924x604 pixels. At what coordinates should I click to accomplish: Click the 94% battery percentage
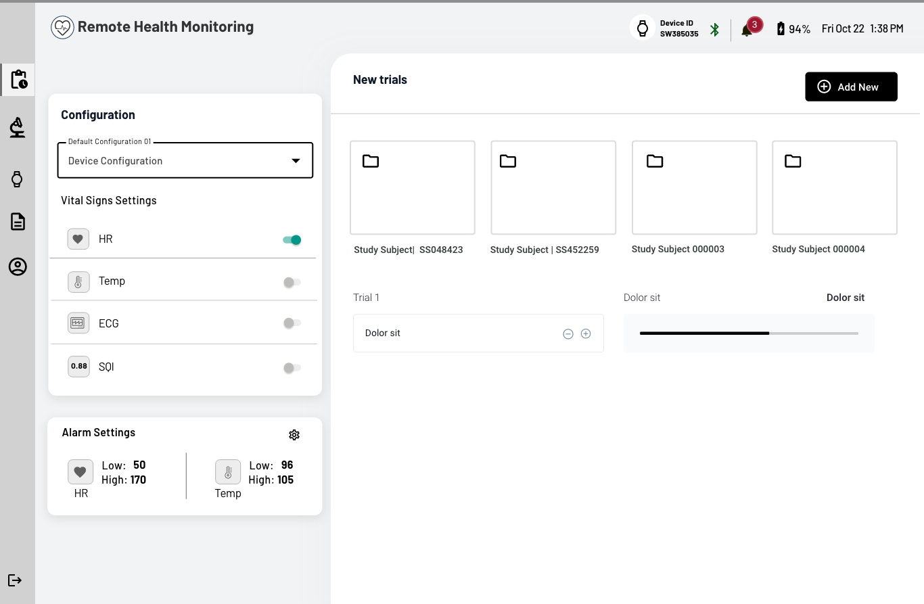(x=800, y=29)
